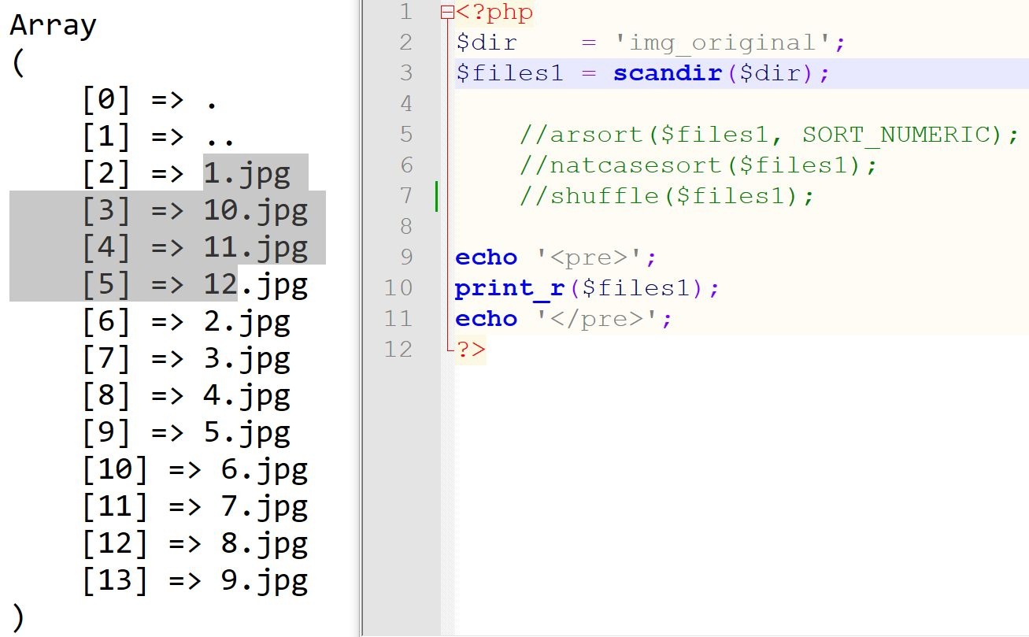Click the opening <?php tag

494,13
